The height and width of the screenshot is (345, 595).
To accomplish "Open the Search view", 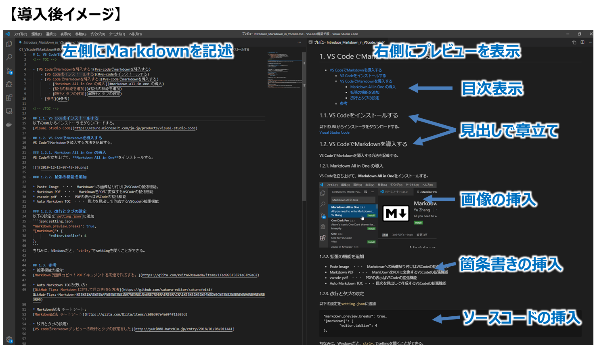I will tap(9, 57).
